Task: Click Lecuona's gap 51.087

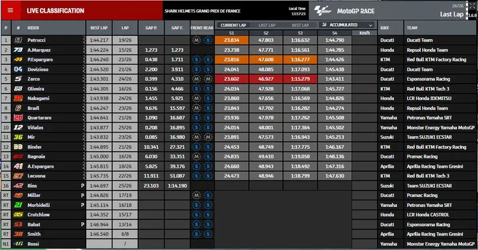Action: (177, 176)
